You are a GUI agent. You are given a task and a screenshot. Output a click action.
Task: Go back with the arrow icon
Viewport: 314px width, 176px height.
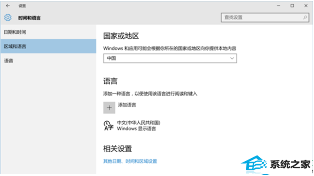(x=8, y=6)
